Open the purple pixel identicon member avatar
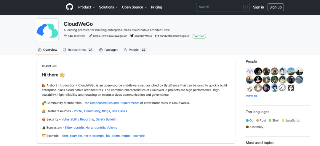This screenshot has height=146, width=320. tap(250, 71)
